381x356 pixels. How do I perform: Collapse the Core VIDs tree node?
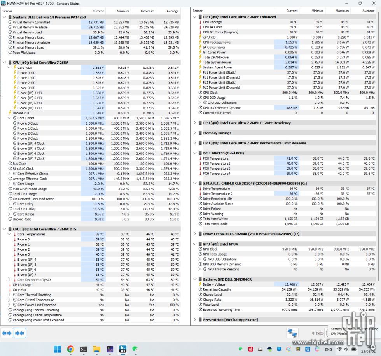(x=9, y=68)
